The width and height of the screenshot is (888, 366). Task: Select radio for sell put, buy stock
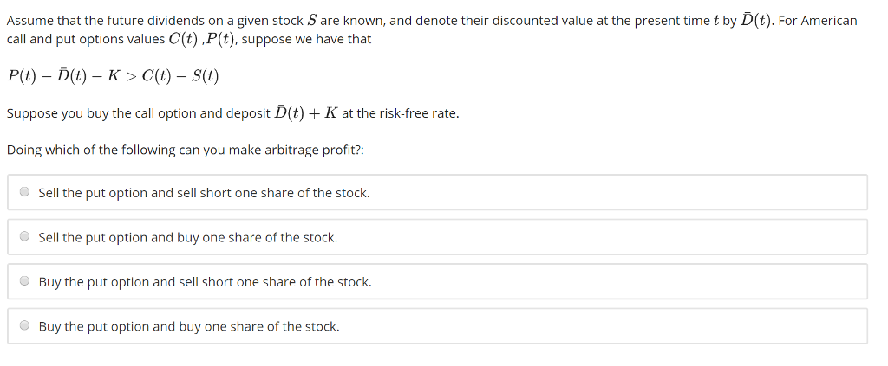(x=25, y=237)
